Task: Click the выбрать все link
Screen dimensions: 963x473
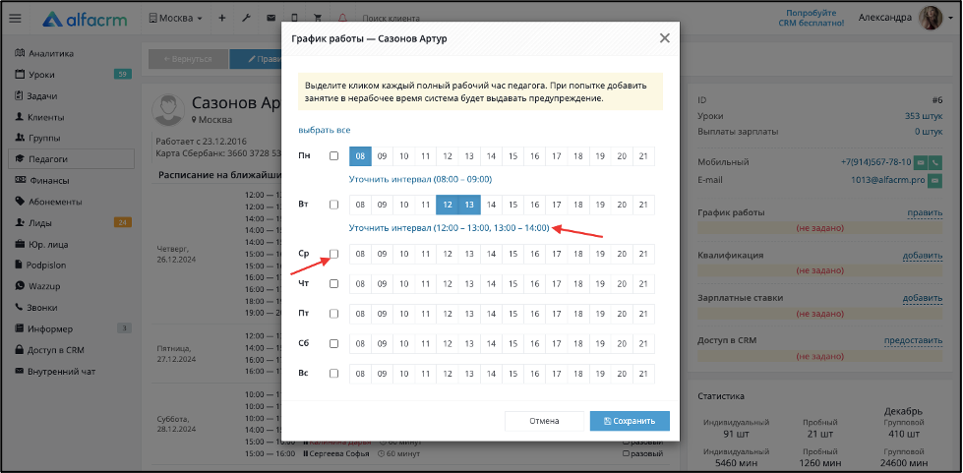Action: [x=325, y=130]
